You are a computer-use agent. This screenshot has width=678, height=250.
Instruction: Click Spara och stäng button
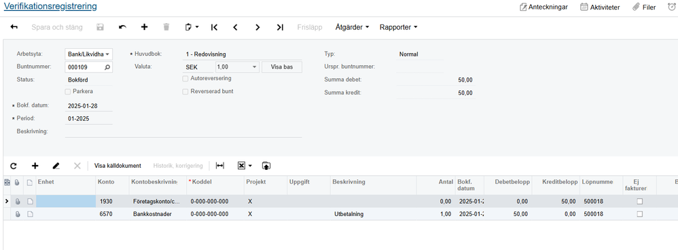pos(56,26)
